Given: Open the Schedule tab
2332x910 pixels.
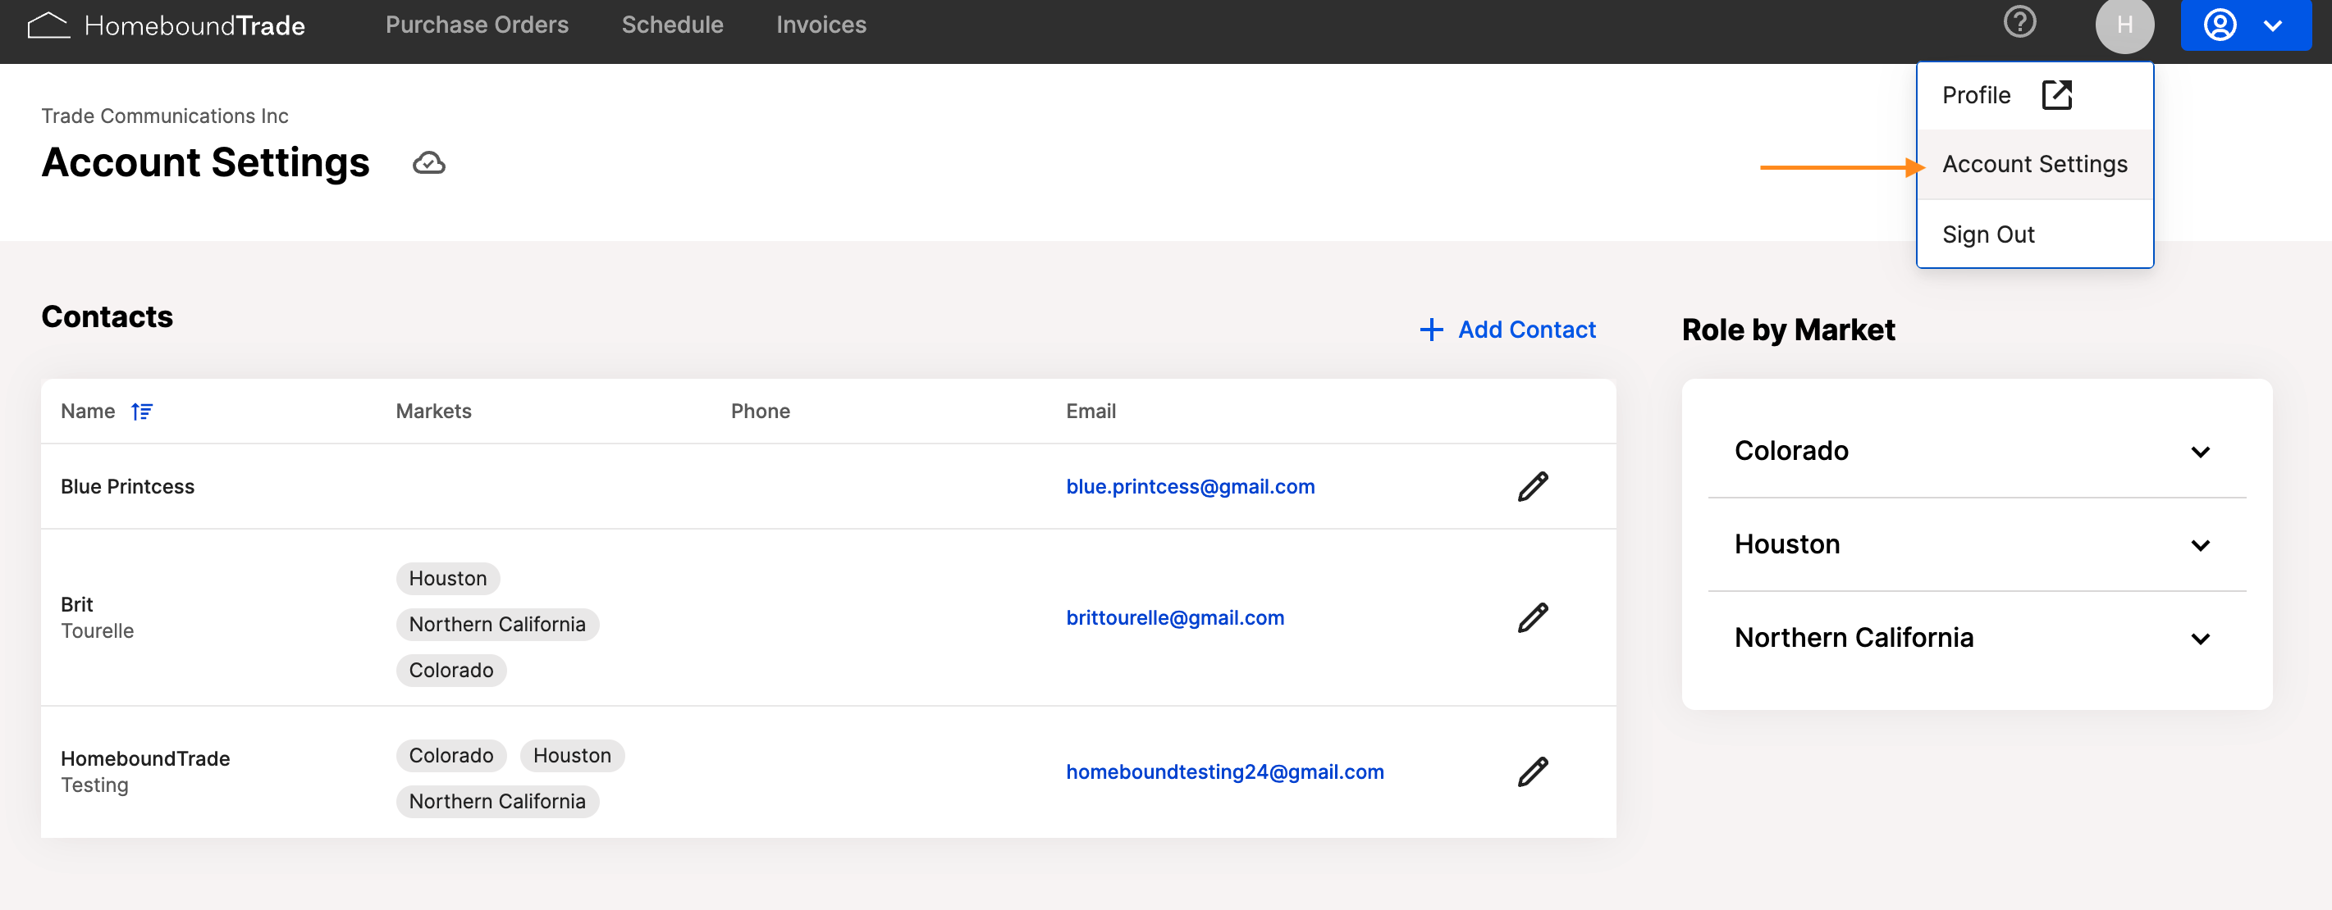Looking at the screenshot, I should (x=673, y=25).
